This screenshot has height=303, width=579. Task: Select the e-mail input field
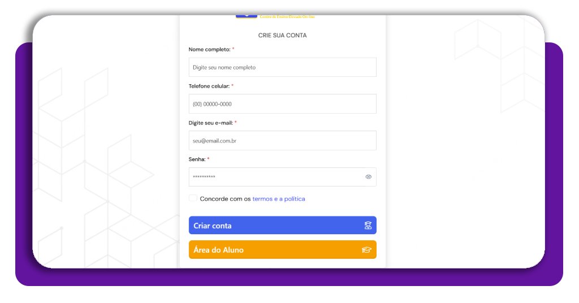(282, 141)
